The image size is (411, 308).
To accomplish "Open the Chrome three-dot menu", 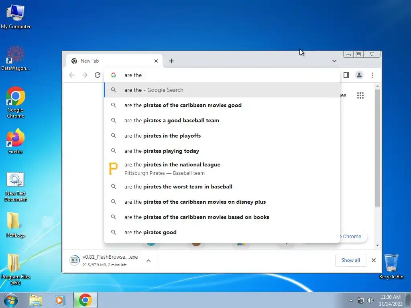I will (x=372, y=75).
